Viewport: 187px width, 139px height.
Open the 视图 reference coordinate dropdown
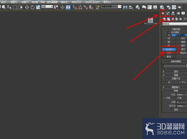pyautogui.click(x=47, y=7)
